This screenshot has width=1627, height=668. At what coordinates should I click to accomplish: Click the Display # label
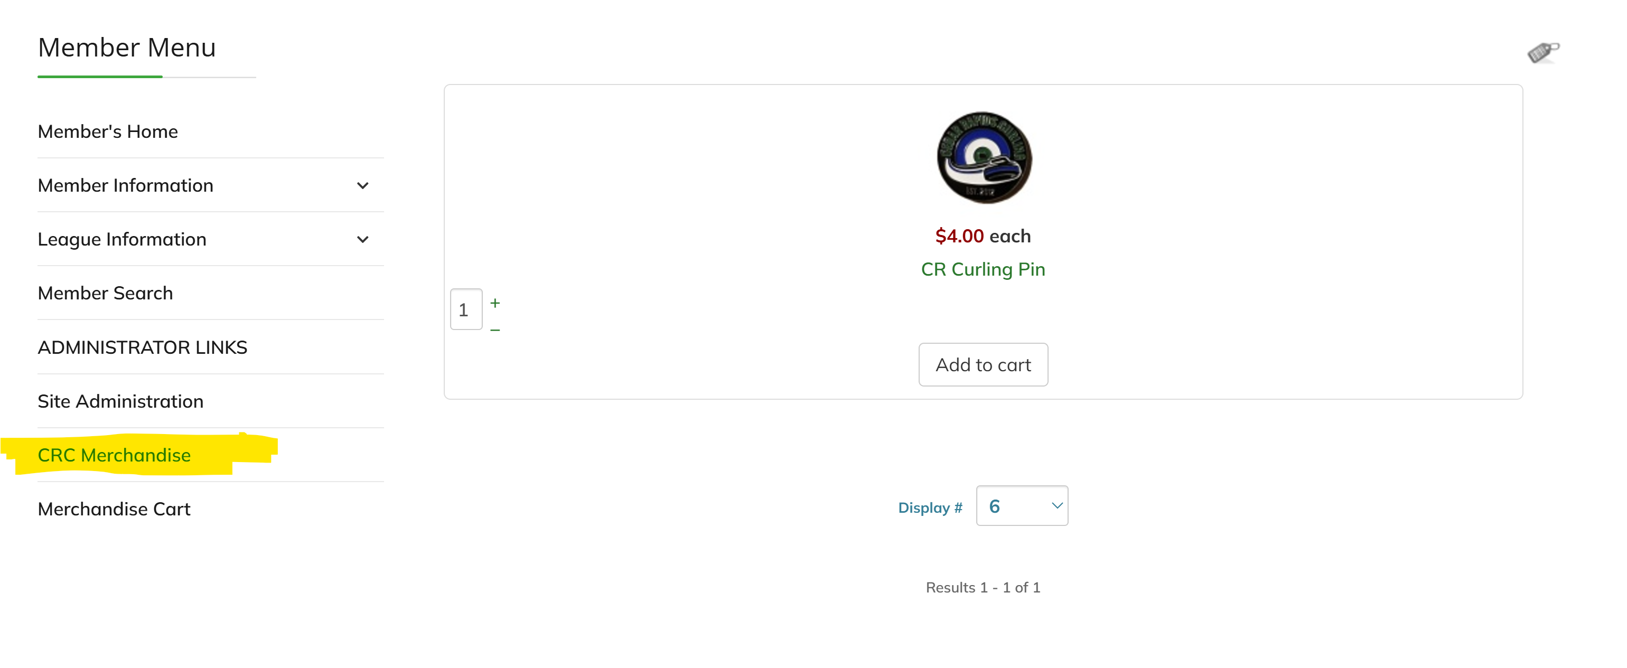930,507
